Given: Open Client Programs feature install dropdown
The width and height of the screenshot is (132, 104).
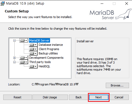Looking at the screenshot, I should tap(33, 49).
